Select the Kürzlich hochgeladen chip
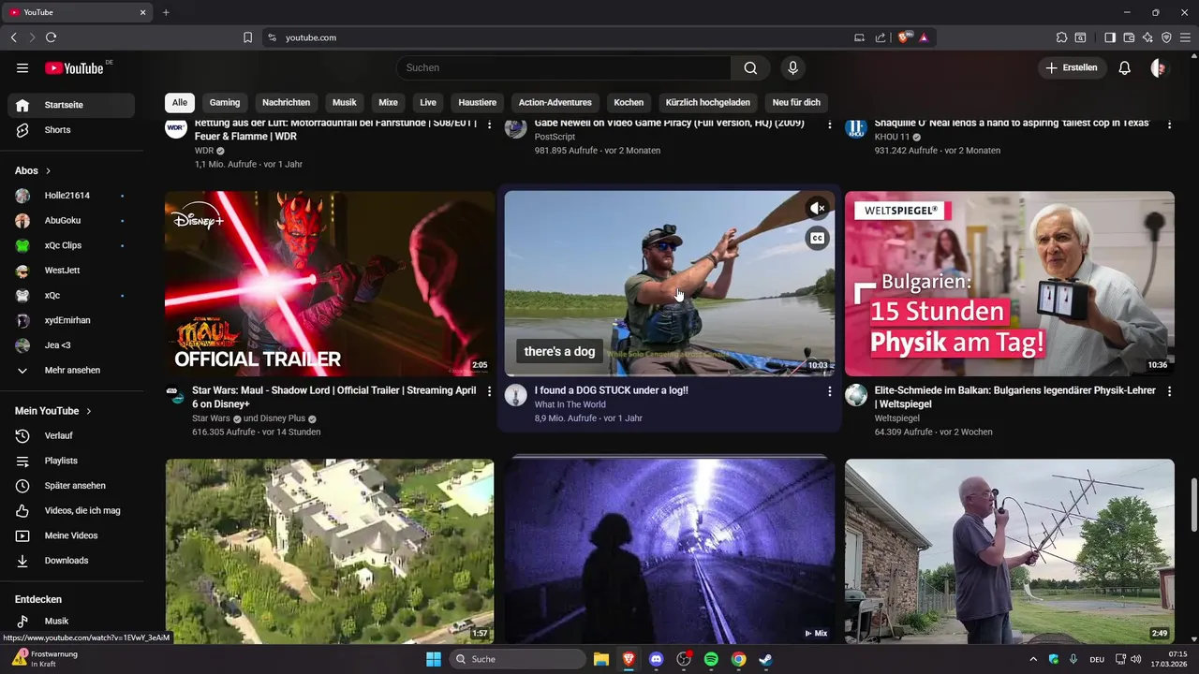 (707, 102)
